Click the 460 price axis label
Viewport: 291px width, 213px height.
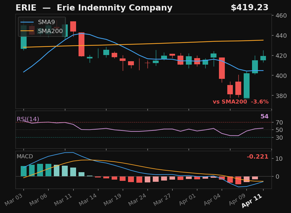(281, 15)
